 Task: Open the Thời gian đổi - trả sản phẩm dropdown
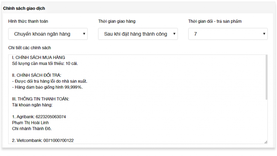(x=228, y=34)
